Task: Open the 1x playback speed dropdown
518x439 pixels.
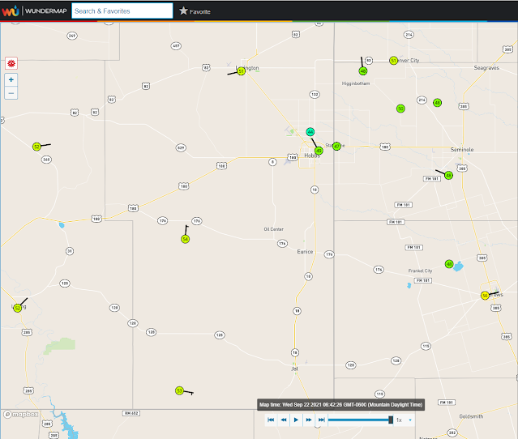Action: pyautogui.click(x=404, y=420)
